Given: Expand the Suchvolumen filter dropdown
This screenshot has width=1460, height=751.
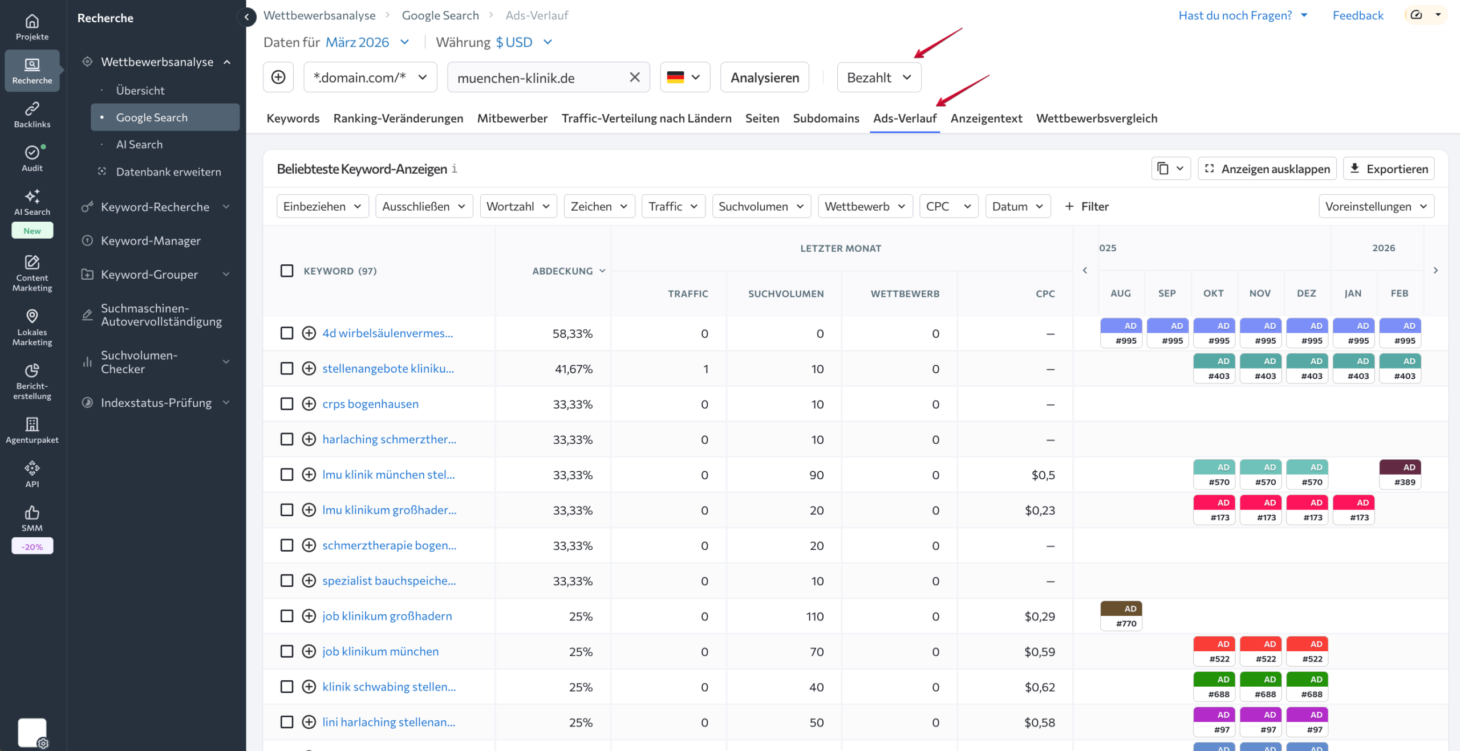Looking at the screenshot, I should point(761,206).
